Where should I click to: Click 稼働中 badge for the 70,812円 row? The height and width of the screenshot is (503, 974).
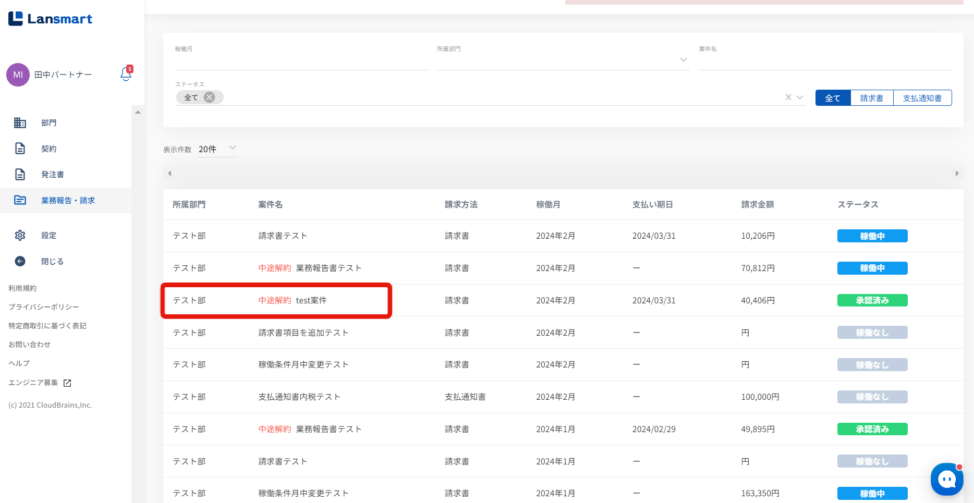pyautogui.click(x=872, y=268)
